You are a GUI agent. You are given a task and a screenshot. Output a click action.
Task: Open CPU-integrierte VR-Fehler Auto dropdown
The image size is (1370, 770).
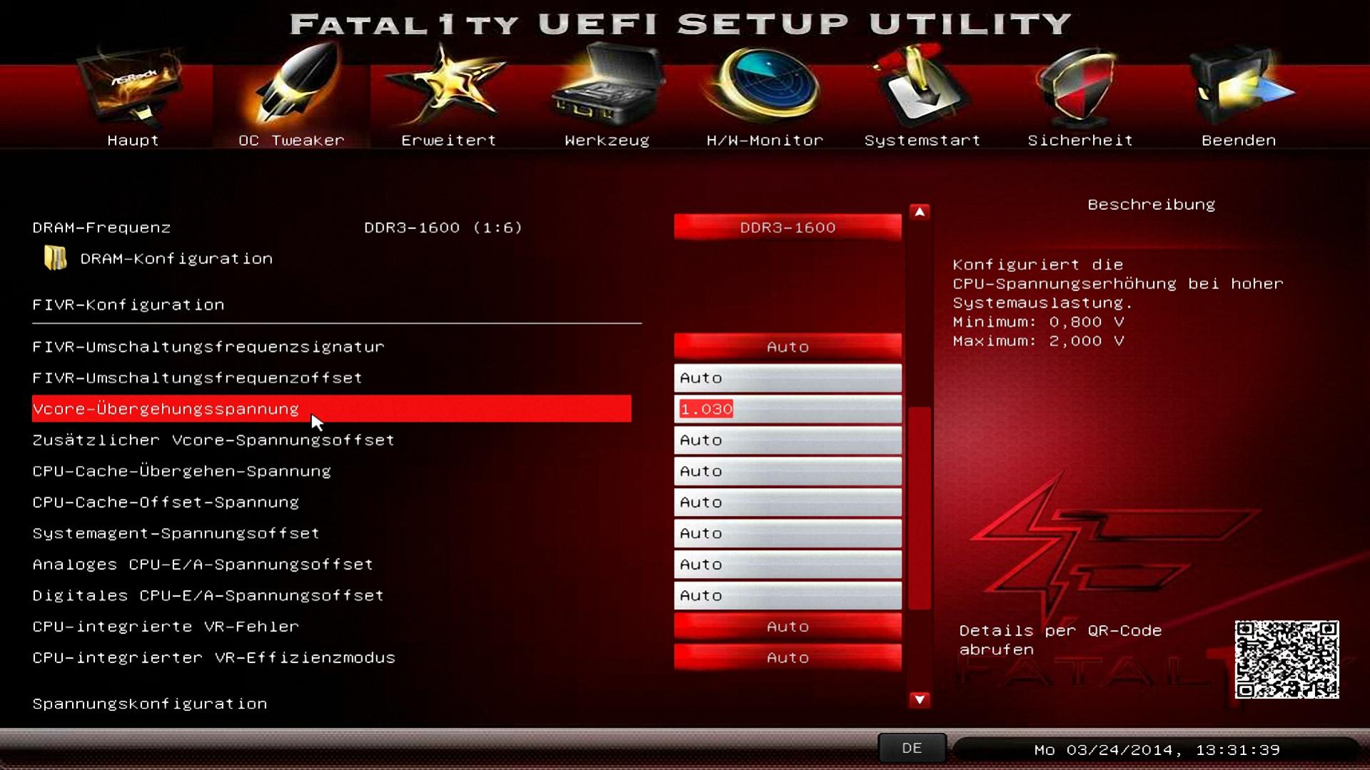787,626
